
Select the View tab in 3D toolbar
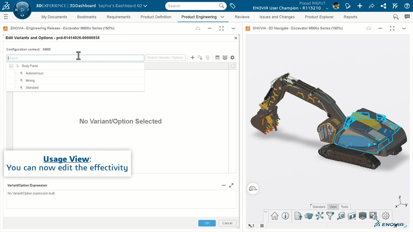tap(333, 207)
